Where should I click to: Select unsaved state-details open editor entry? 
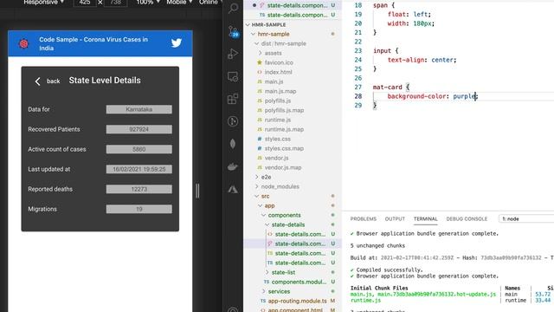tap(293, 5)
